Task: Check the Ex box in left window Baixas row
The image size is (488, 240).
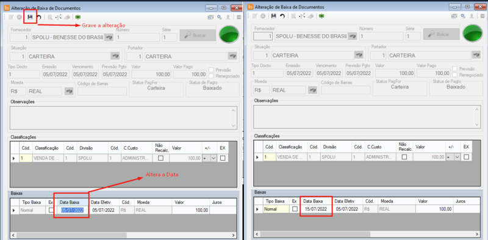Action: point(51,210)
